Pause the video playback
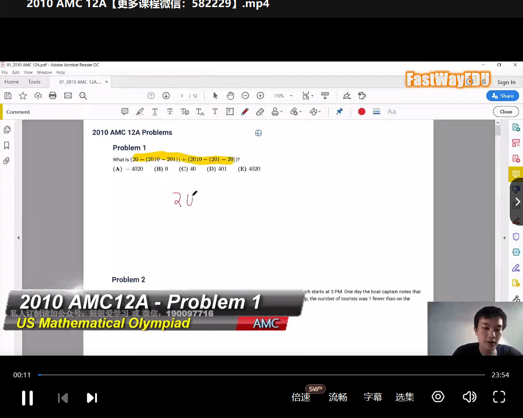 [x=27, y=398]
